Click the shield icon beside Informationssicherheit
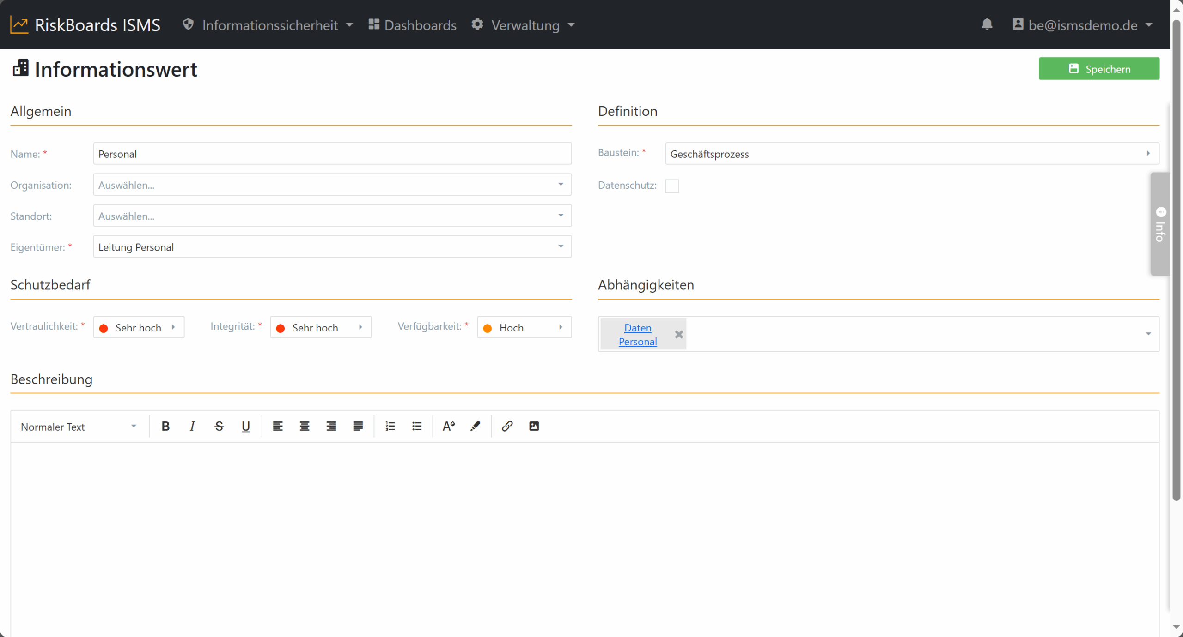This screenshot has height=637, width=1183. (x=188, y=24)
